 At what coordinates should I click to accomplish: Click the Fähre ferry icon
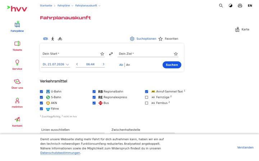point(48,109)
